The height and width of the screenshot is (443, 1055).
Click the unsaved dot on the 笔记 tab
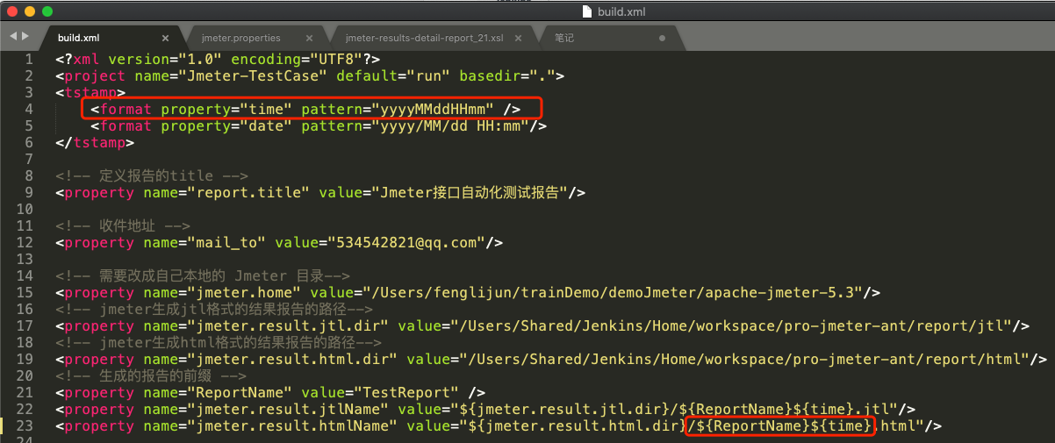tap(662, 39)
